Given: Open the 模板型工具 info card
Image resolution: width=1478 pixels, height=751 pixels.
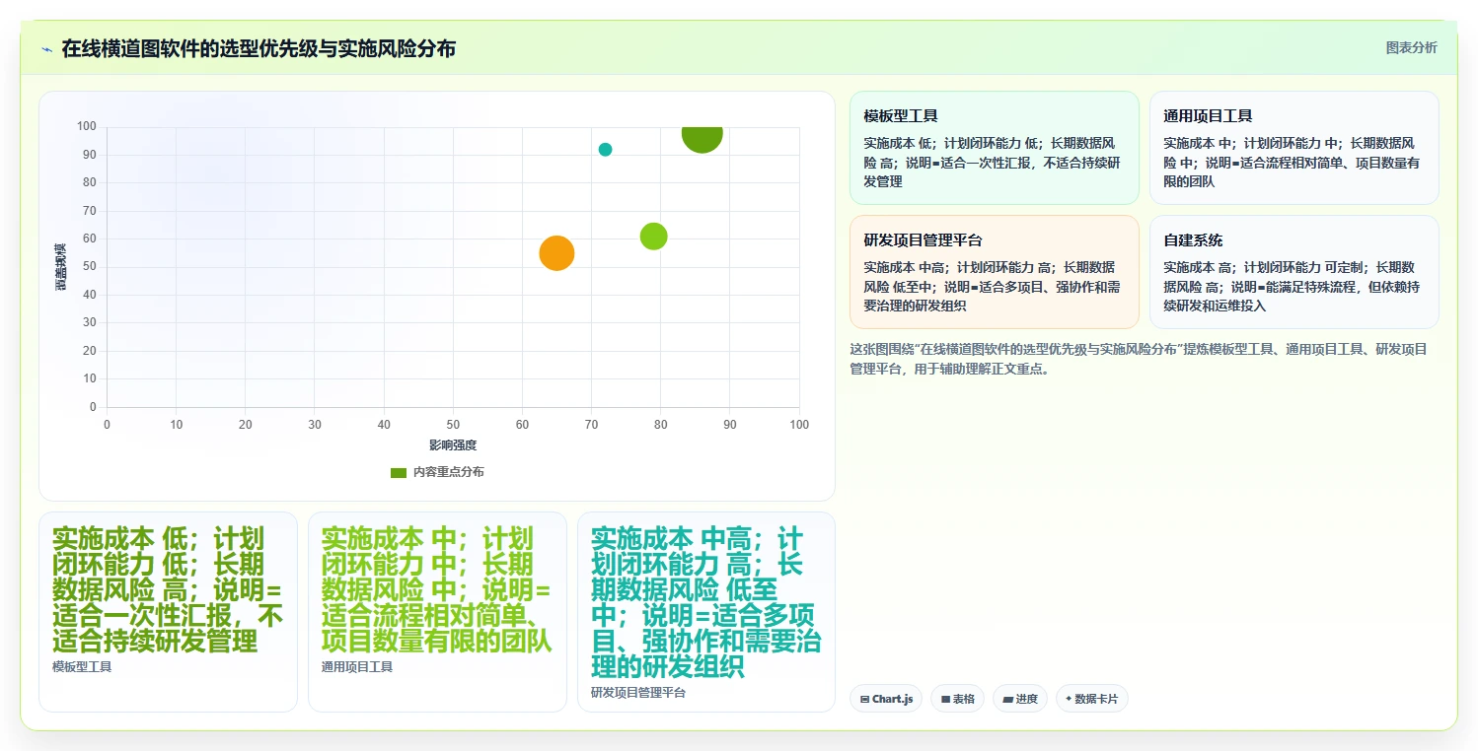Looking at the screenshot, I should 994,148.
